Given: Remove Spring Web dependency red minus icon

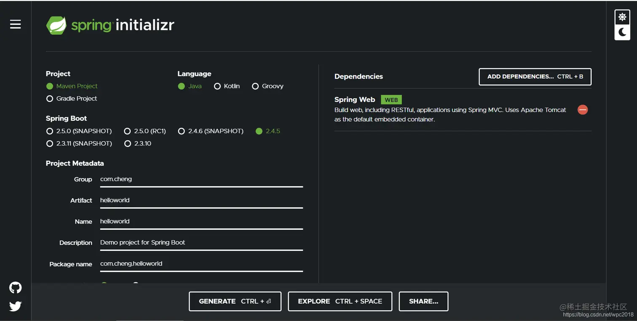Looking at the screenshot, I should click(x=583, y=110).
